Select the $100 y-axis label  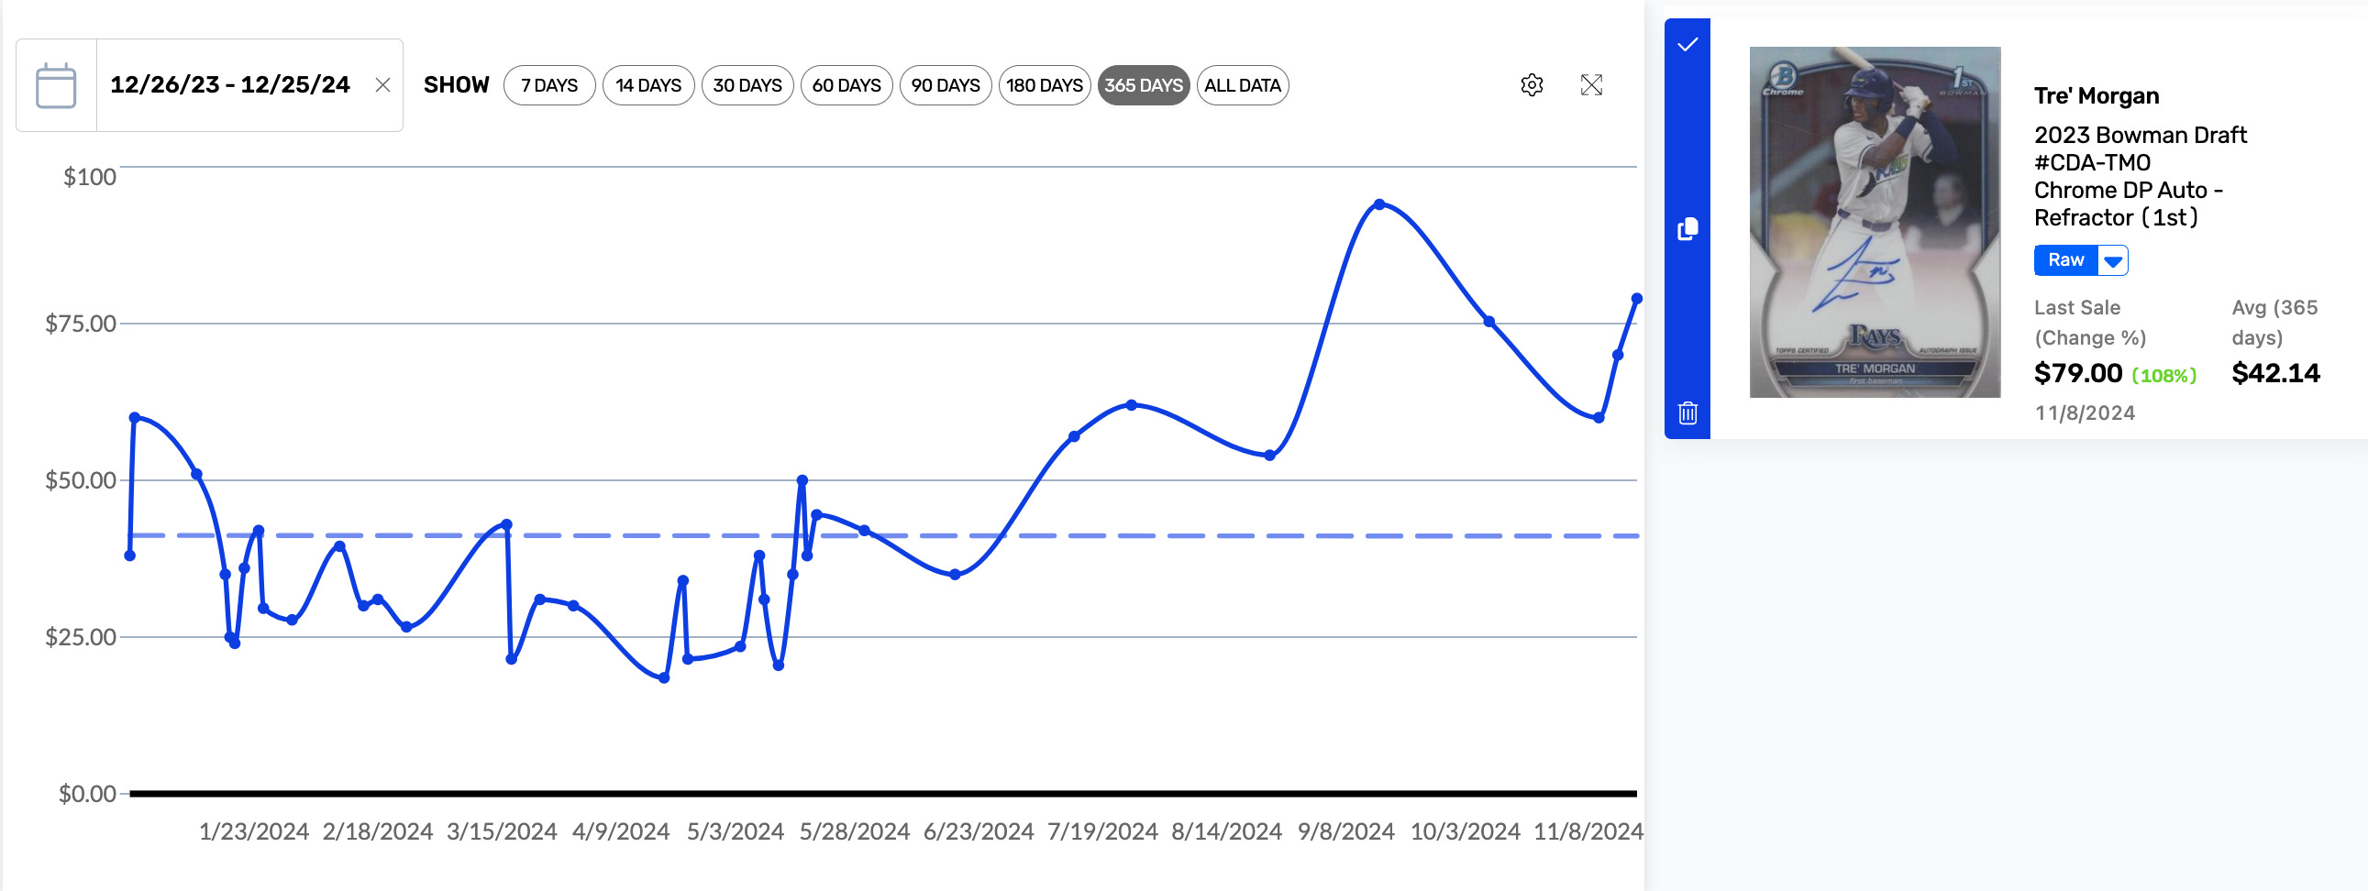point(89,176)
